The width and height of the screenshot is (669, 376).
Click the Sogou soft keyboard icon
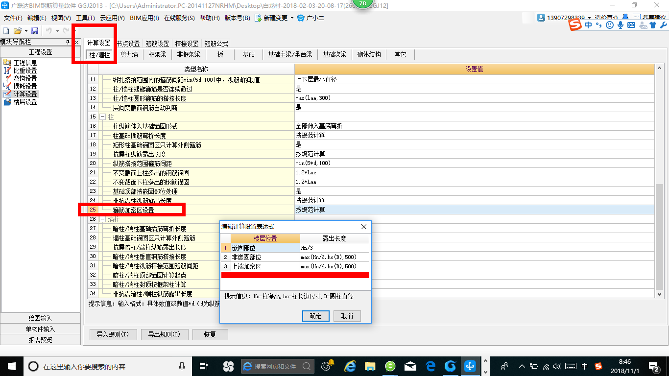(631, 25)
